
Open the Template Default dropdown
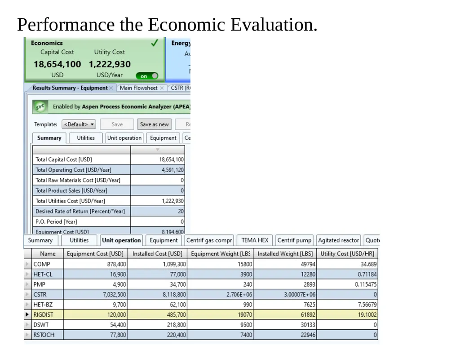pos(79,124)
